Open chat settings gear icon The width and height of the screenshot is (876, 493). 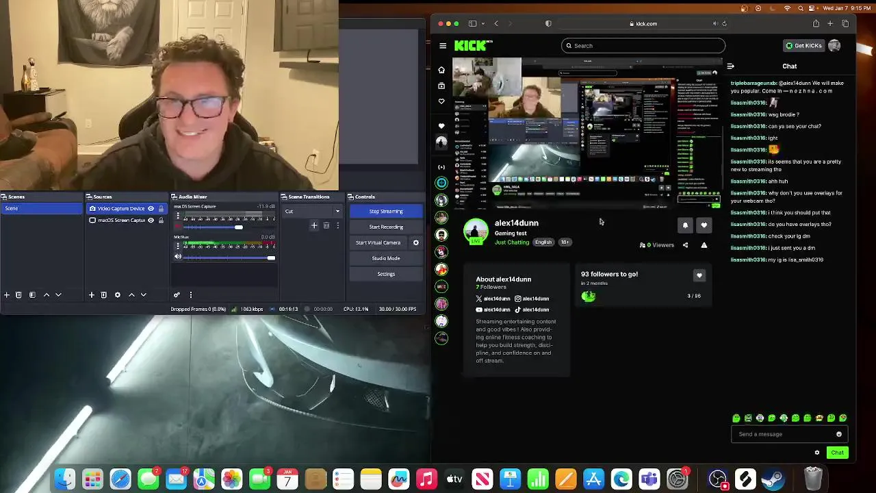pyautogui.click(x=816, y=453)
